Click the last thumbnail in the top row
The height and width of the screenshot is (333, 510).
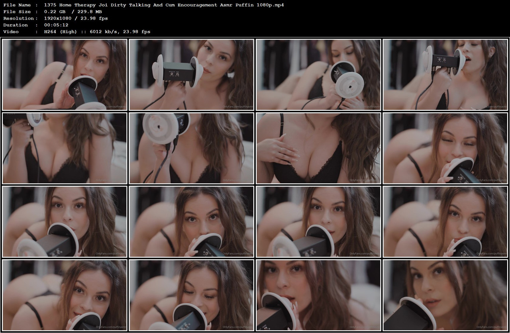445,74
